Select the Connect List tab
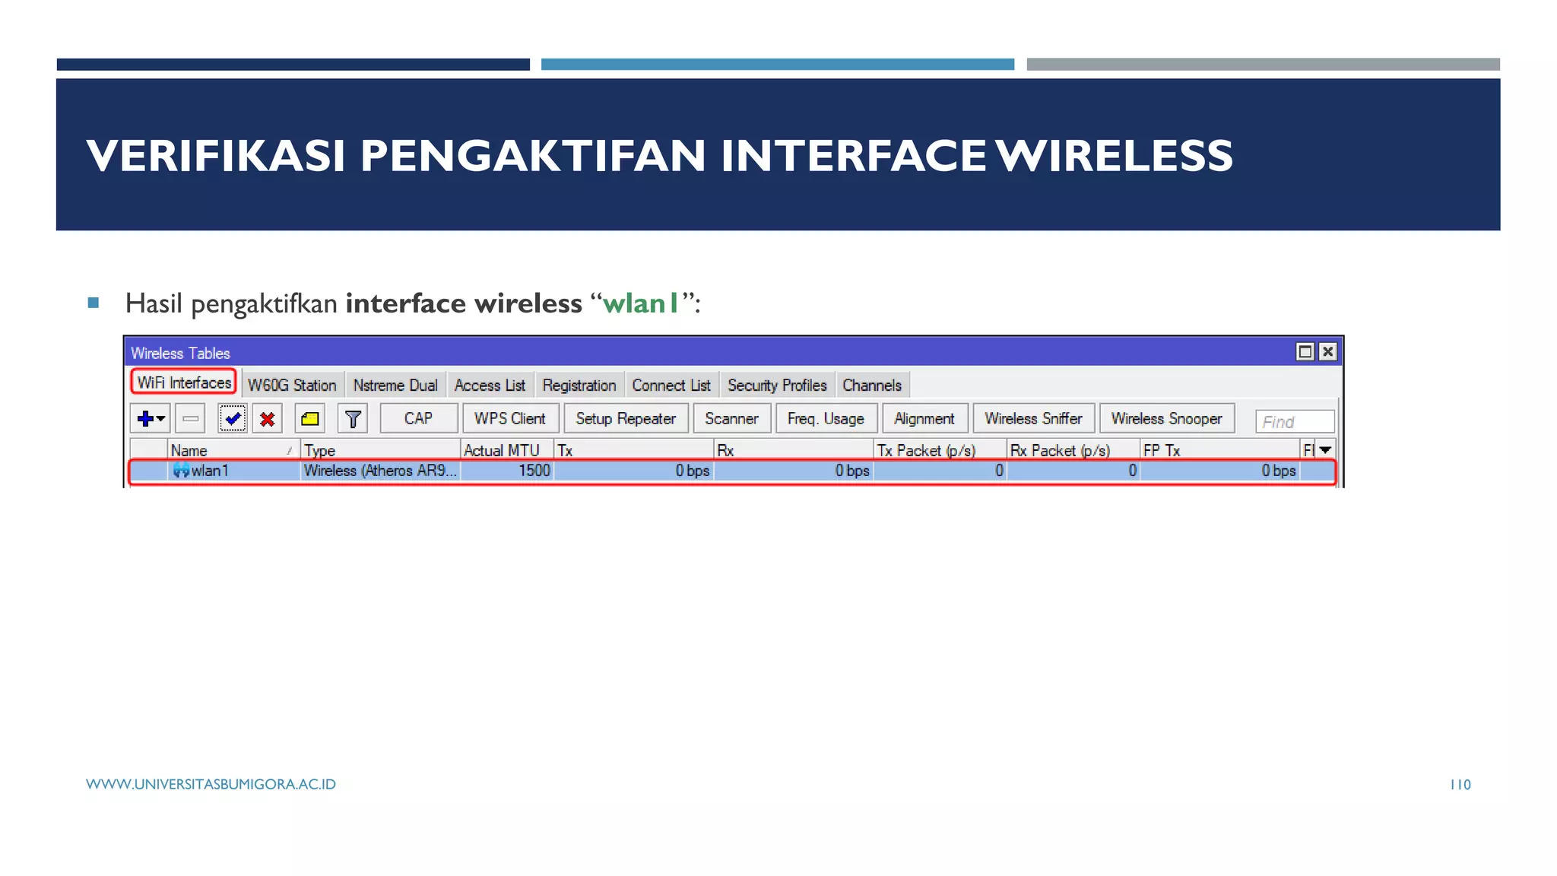The width and height of the screenshot is (1557, 876). (671, 385)
